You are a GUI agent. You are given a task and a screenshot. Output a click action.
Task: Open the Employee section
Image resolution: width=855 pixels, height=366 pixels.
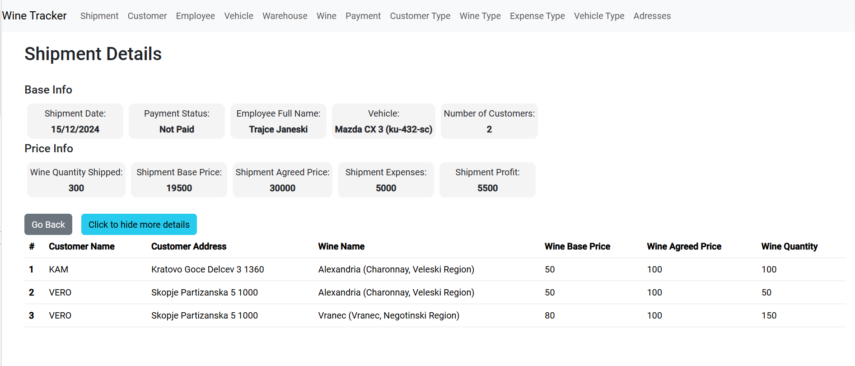195,16
